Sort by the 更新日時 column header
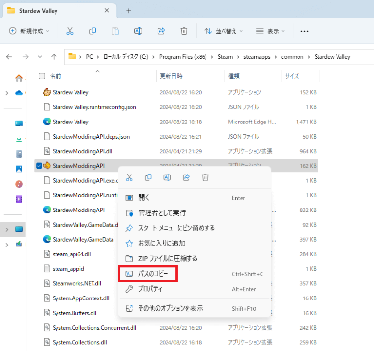Viewport: 374px width, 351px height. click(x=171, y=76)
